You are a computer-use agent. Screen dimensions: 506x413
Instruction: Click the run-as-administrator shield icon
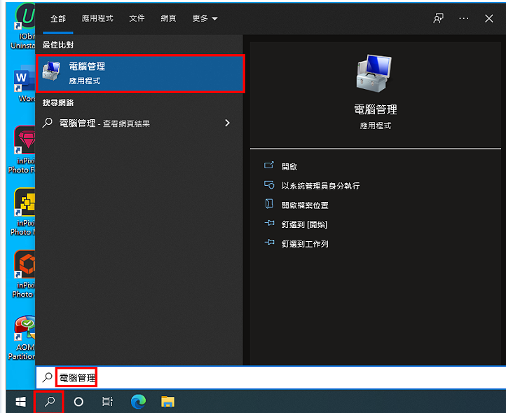[x=269, y=184]
